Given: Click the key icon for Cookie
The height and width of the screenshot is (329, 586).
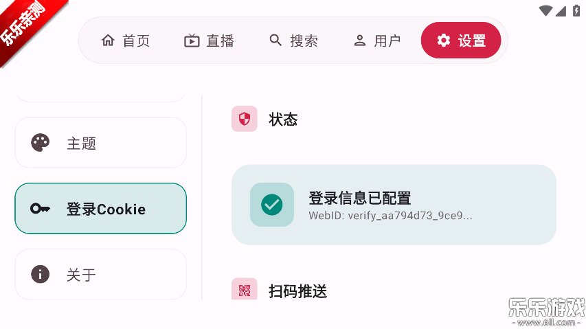Looking at the screenshot, I should [41, 209].
